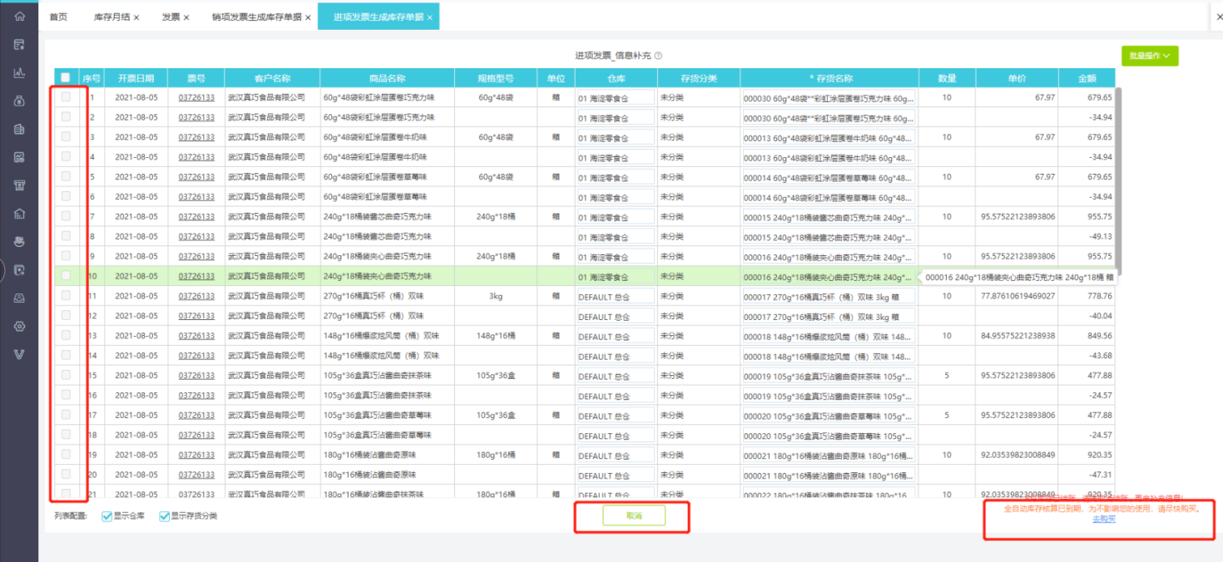Screen dimensions: 1223x562
Task: Click the warehouse building icon in sidebar
Action: [x=19, y=214]
